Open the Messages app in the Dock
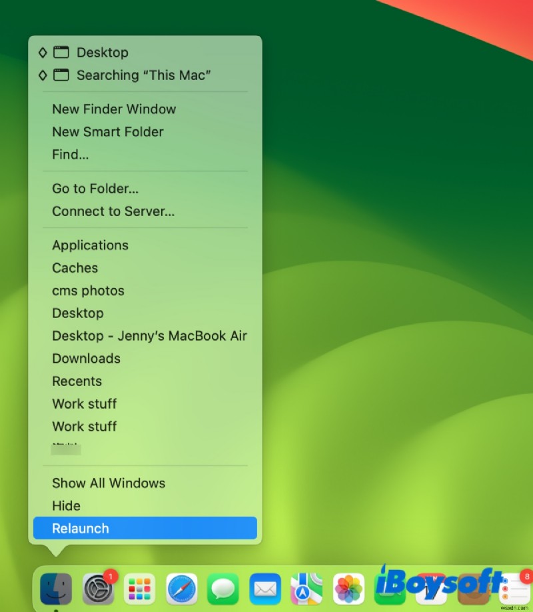This screenshot has width=533, height=612. (223, 588)
